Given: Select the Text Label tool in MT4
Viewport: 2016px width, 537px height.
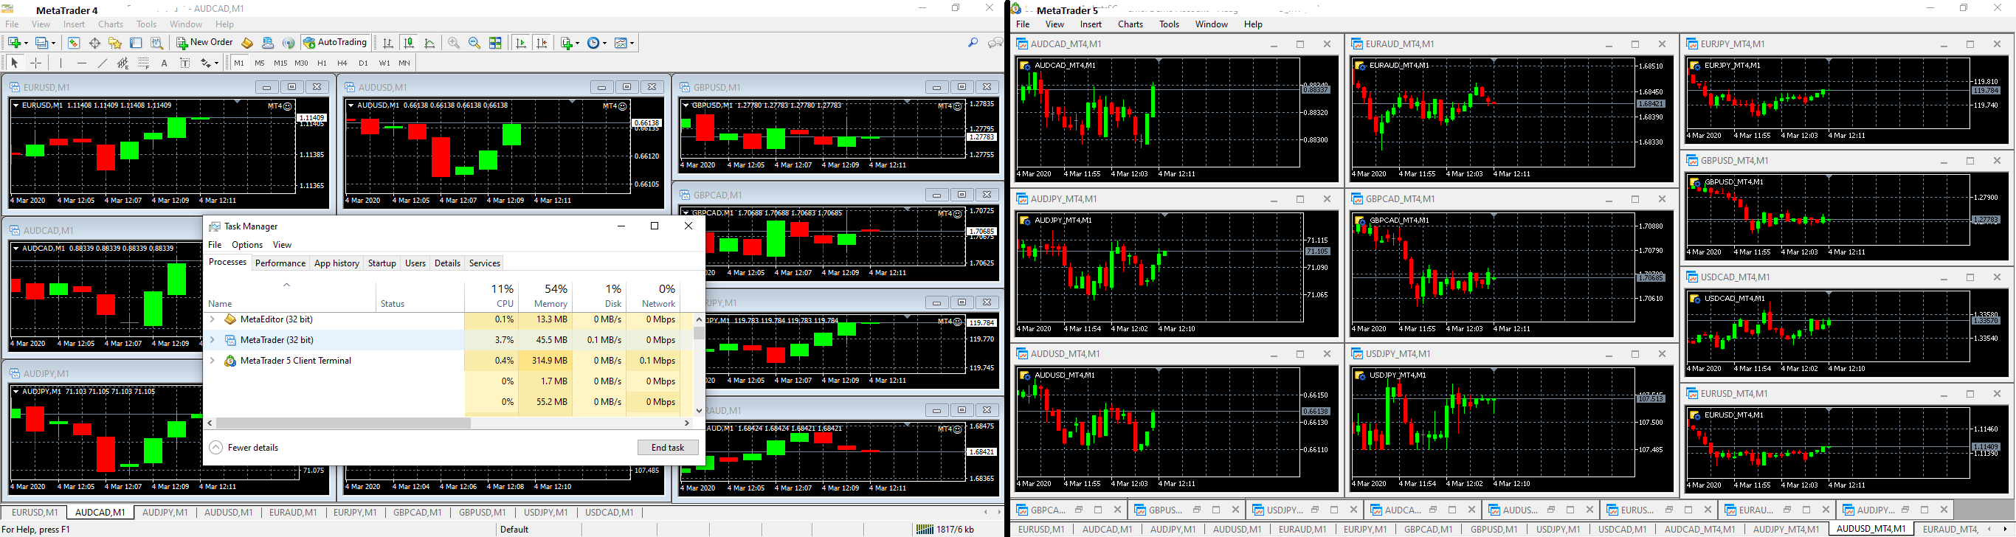Looking at the screenshot, I should 184,63.
